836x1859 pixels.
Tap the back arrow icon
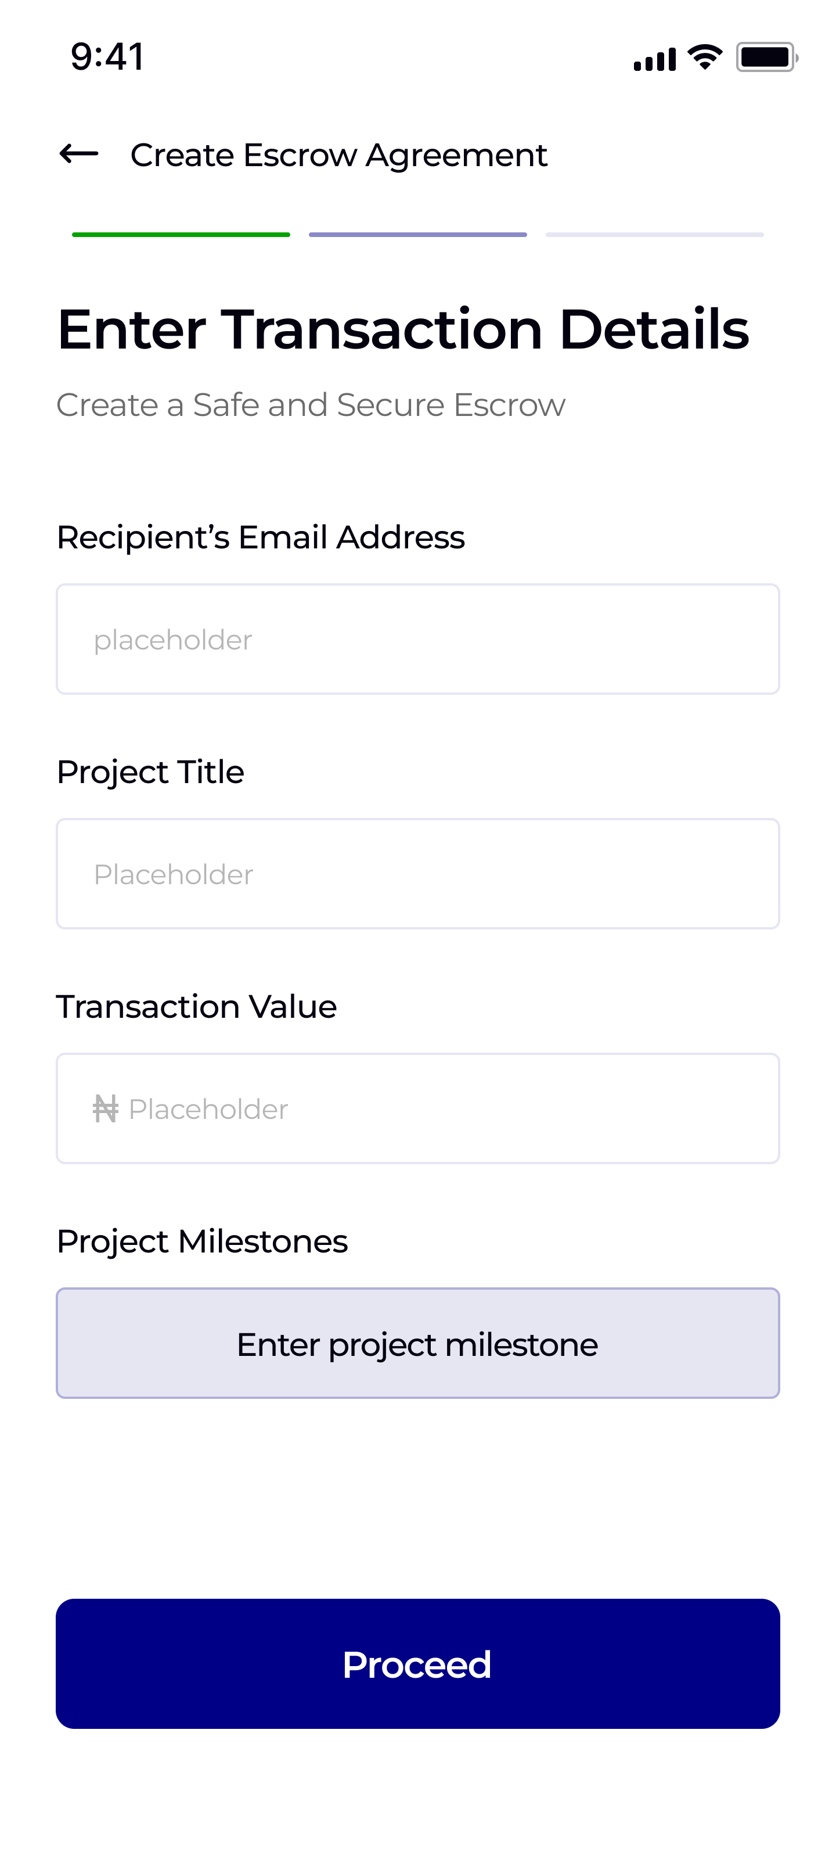coord(78,154)
